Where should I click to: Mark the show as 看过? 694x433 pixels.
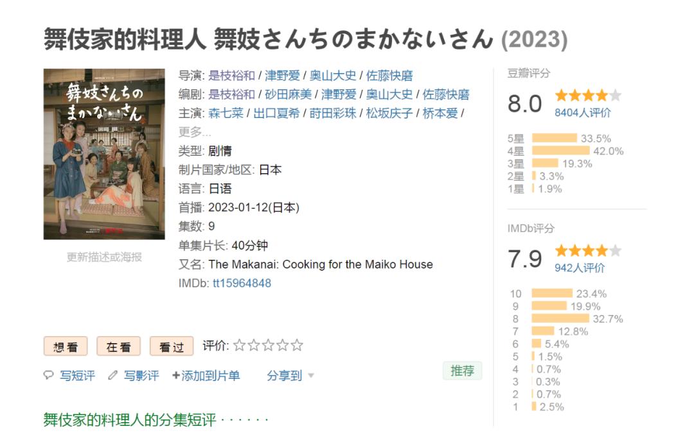tap(172, 346)
